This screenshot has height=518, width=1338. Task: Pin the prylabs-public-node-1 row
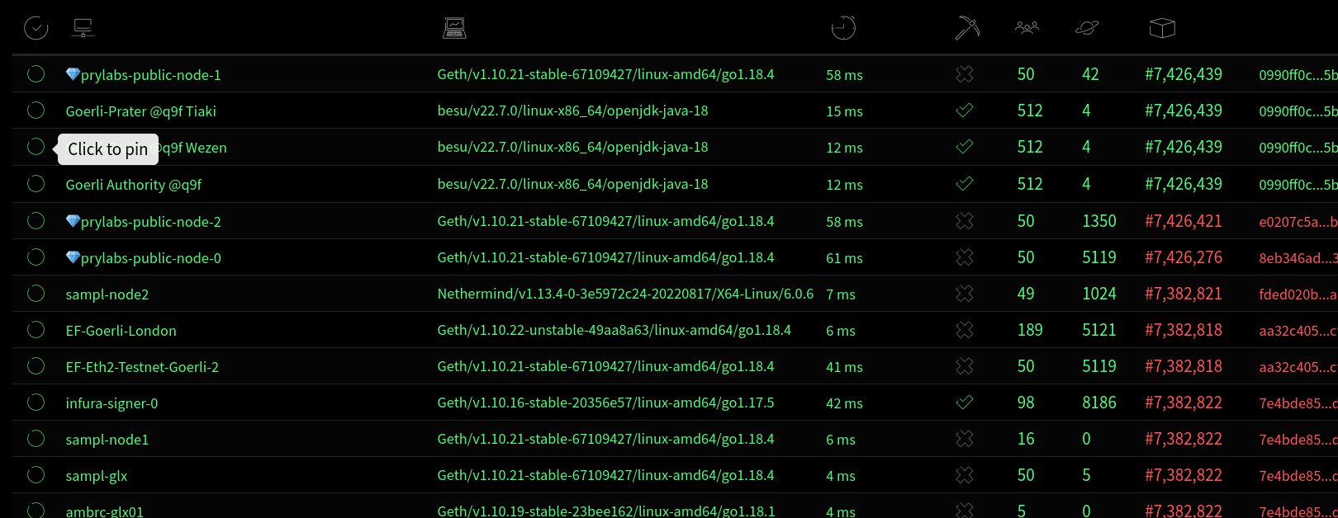click(36, 74)
